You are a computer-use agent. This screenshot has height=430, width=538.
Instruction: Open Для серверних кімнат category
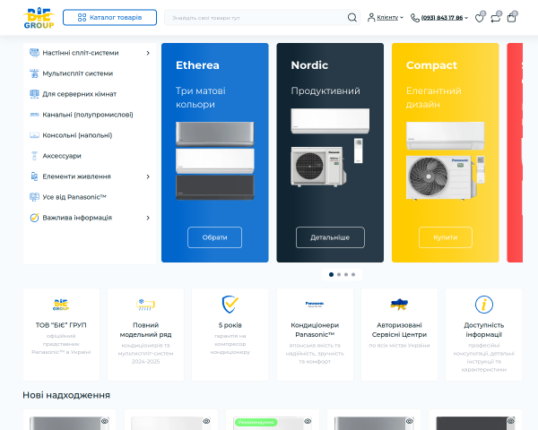point(79,94)
